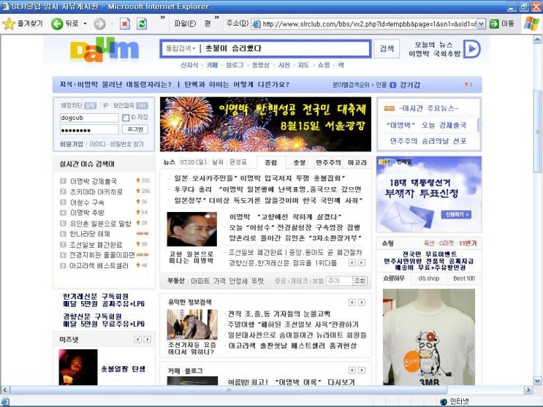Click the 주가 stock input field
543x407 pixels.
(339, 281)
